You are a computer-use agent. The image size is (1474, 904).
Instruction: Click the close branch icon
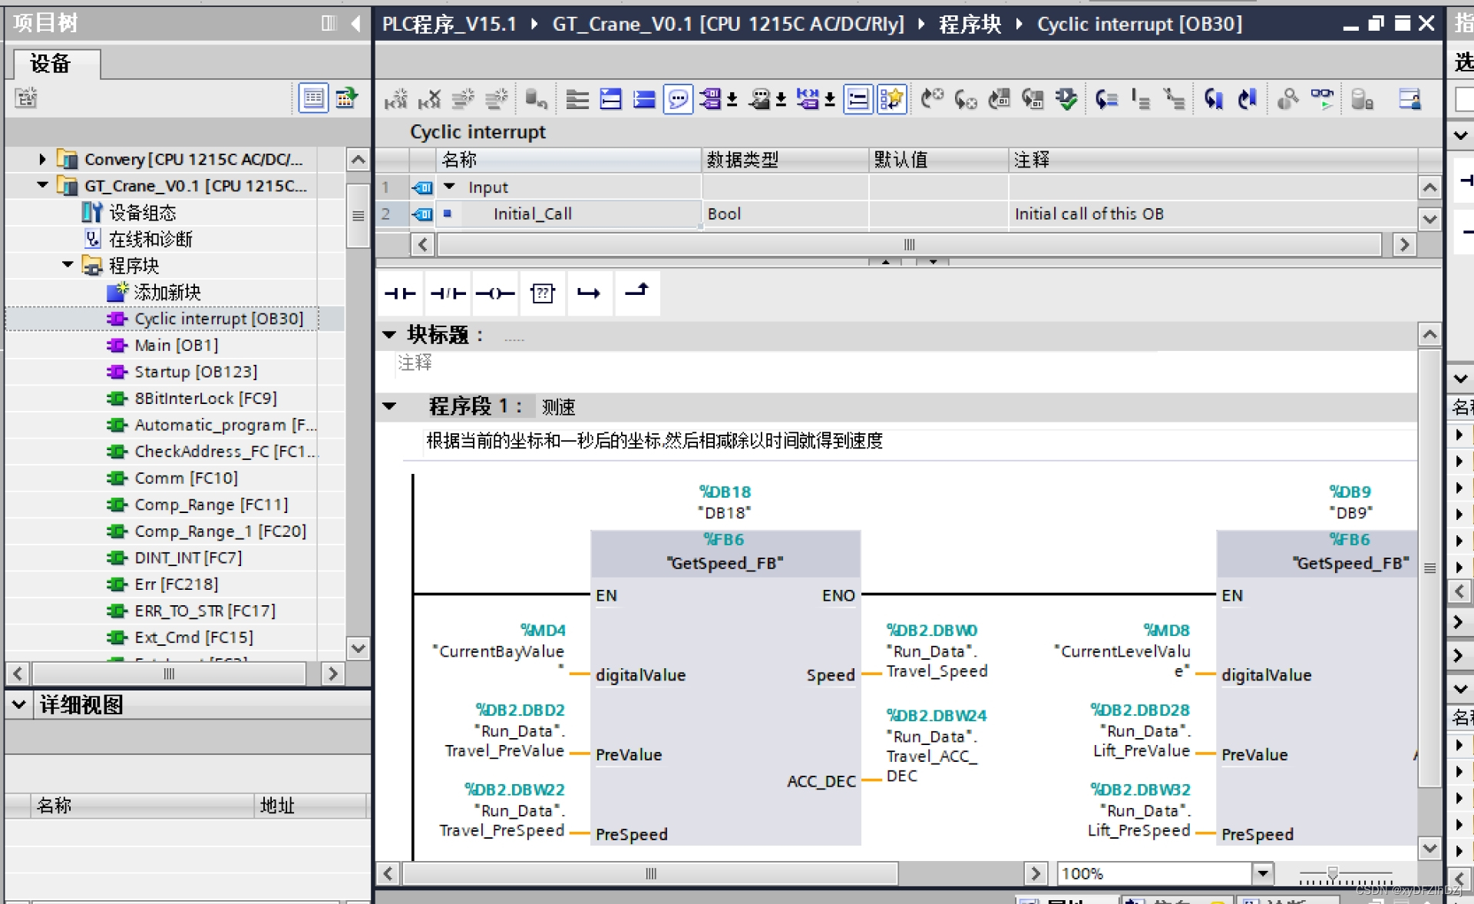click(x=636, y=292)
